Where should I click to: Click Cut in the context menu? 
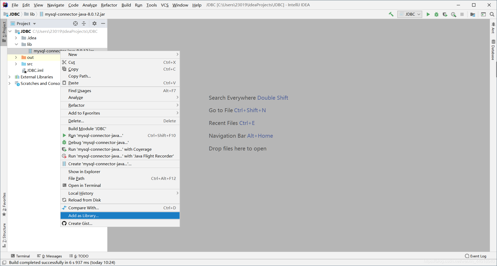(120, 62)
